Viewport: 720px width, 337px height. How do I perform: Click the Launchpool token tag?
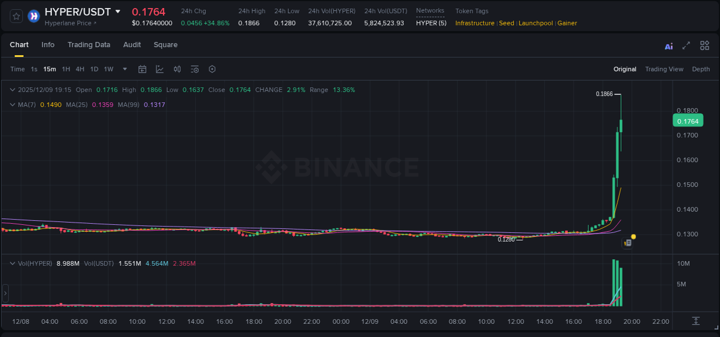coord(536,23)
